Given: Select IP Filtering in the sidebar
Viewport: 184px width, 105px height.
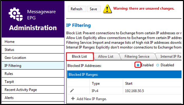Looking at the screenshot, I should [x=33, y=66].
